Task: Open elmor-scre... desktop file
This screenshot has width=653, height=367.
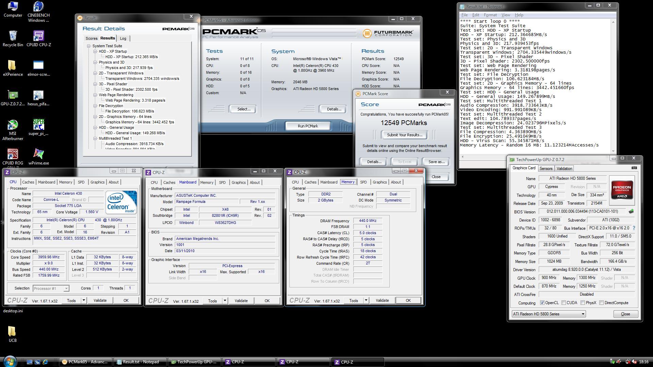Action: point(38,68)
